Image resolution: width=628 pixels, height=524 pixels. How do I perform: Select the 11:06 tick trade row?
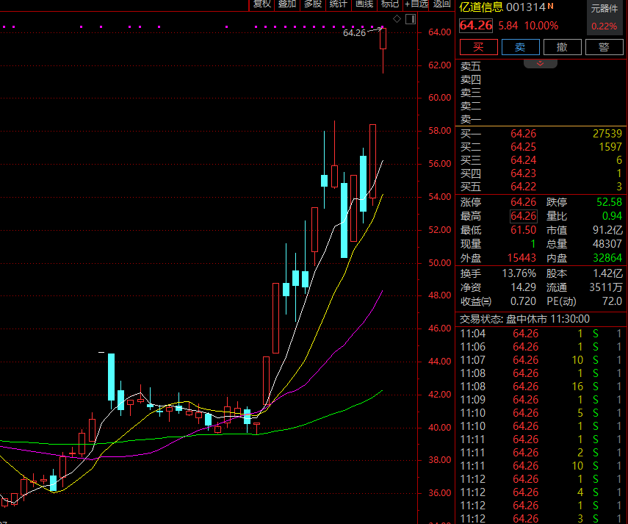pos(541,347)
